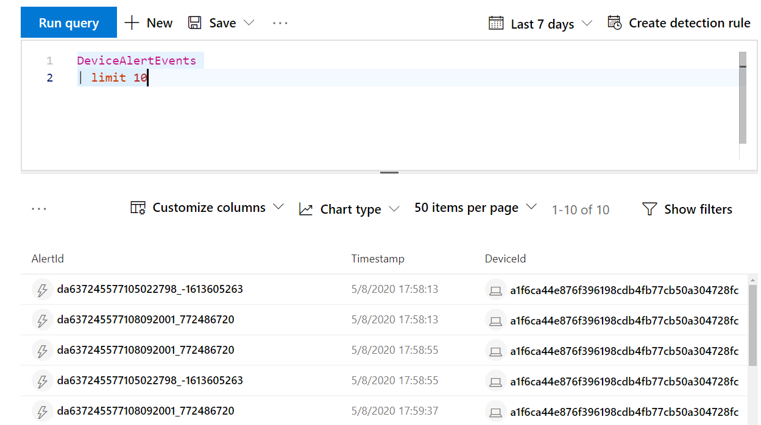Viewport: 761px width, 425px height.
Task: Open the Last 7 days time range
Action: (x=540, y=24)
